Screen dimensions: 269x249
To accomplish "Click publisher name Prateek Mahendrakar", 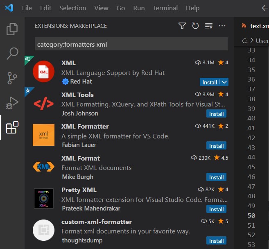I will 91,208.
